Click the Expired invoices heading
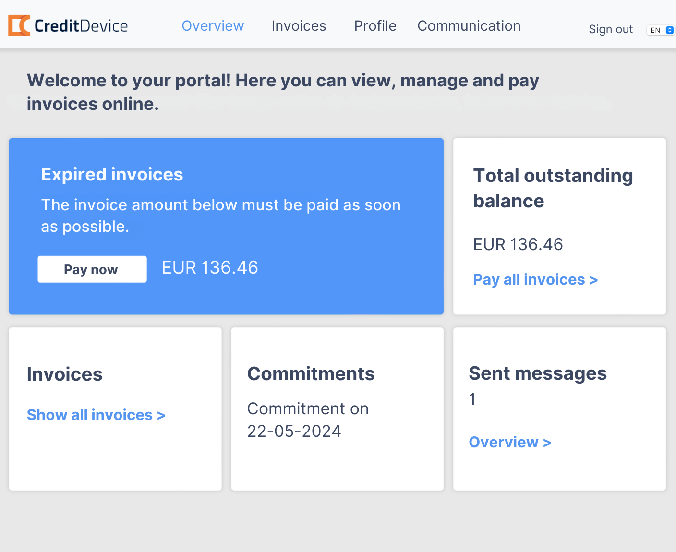The height and width of the screenshot is (552, 676). point(112,174)
